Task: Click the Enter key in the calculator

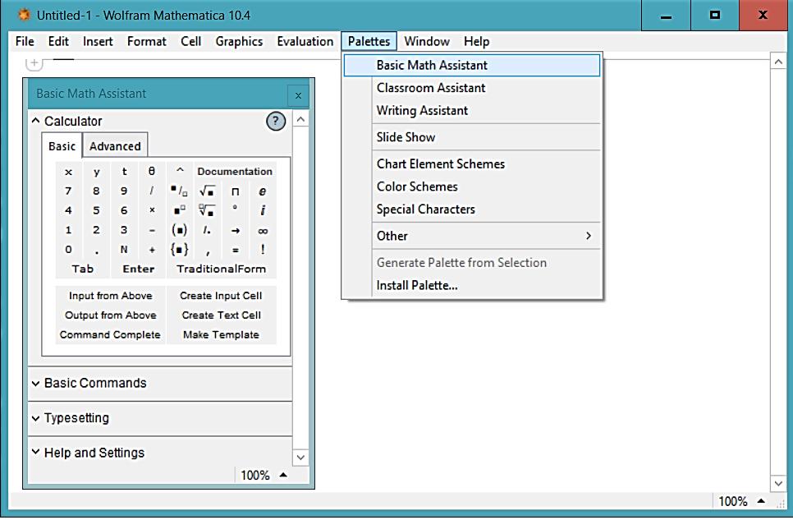Action: click(x=138, y=269)
